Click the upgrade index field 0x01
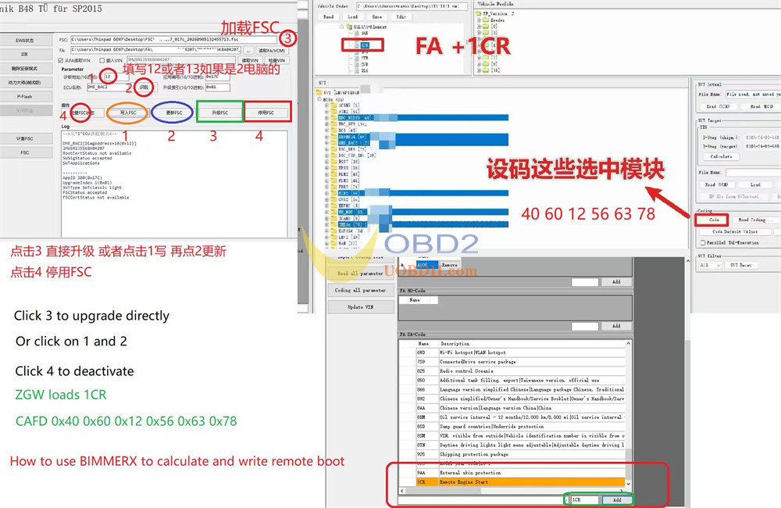The image size is (781, 508). pos(218,88)
